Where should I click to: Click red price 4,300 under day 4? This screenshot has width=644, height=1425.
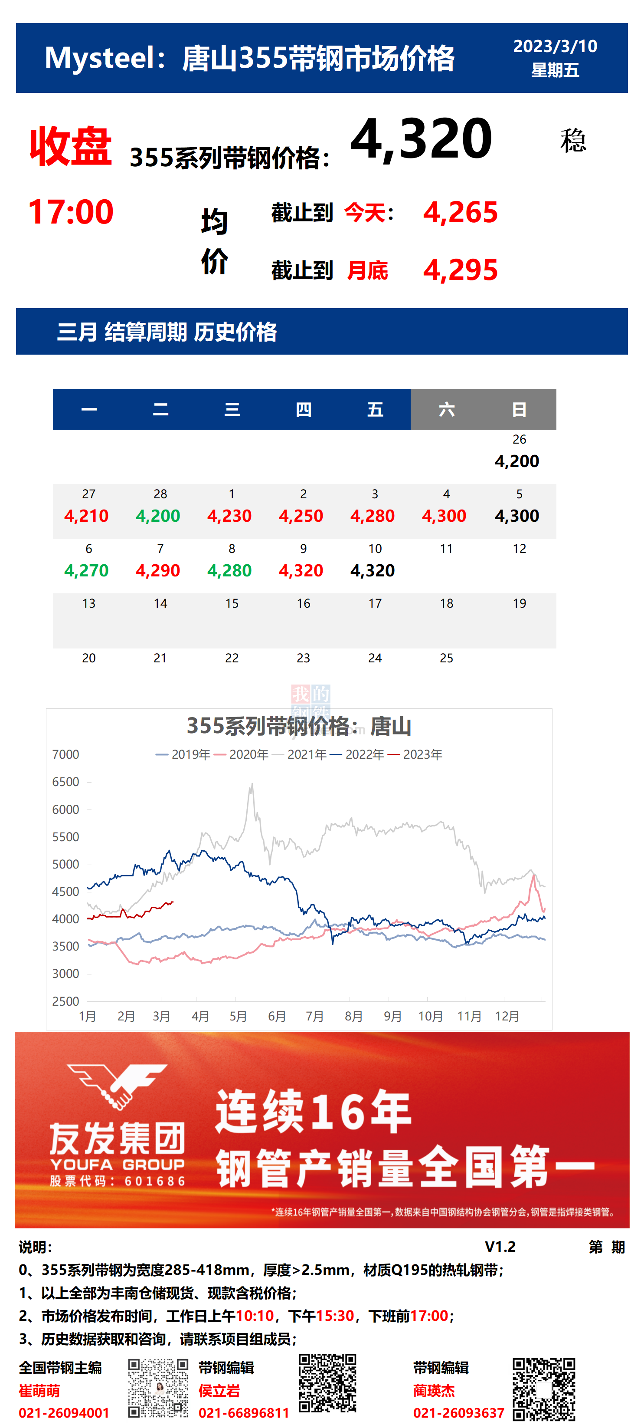pos(445,516)
